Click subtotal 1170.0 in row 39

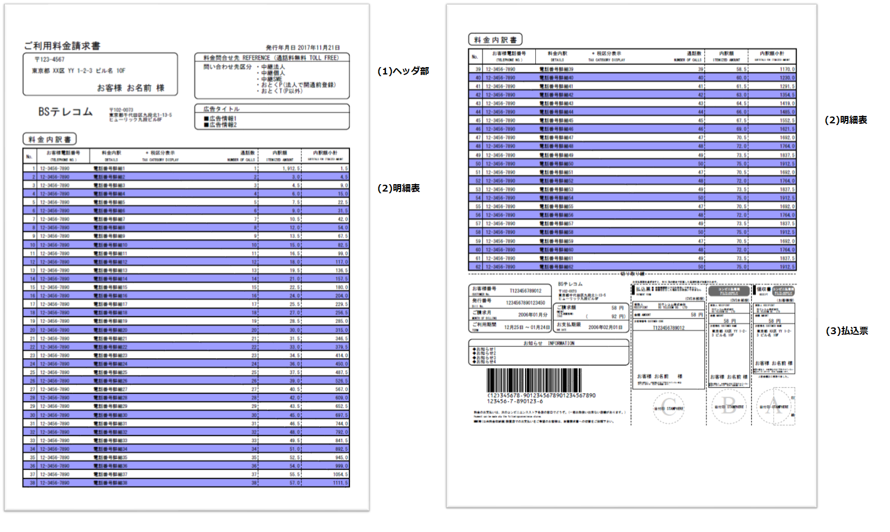click(787, 69)
